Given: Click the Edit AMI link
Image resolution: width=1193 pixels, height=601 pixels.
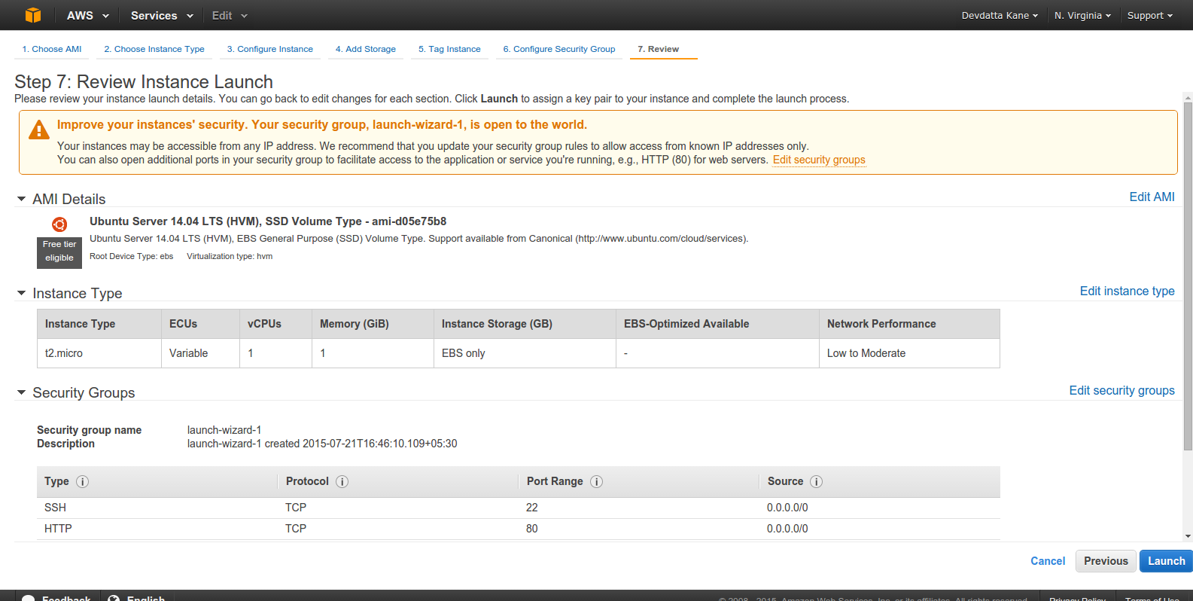Looking at the screenshot, I should tap(1152, 197).
